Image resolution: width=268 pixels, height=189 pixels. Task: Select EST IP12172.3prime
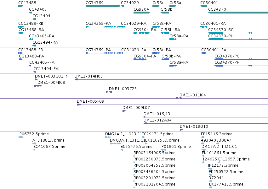[x=223, y=165]
